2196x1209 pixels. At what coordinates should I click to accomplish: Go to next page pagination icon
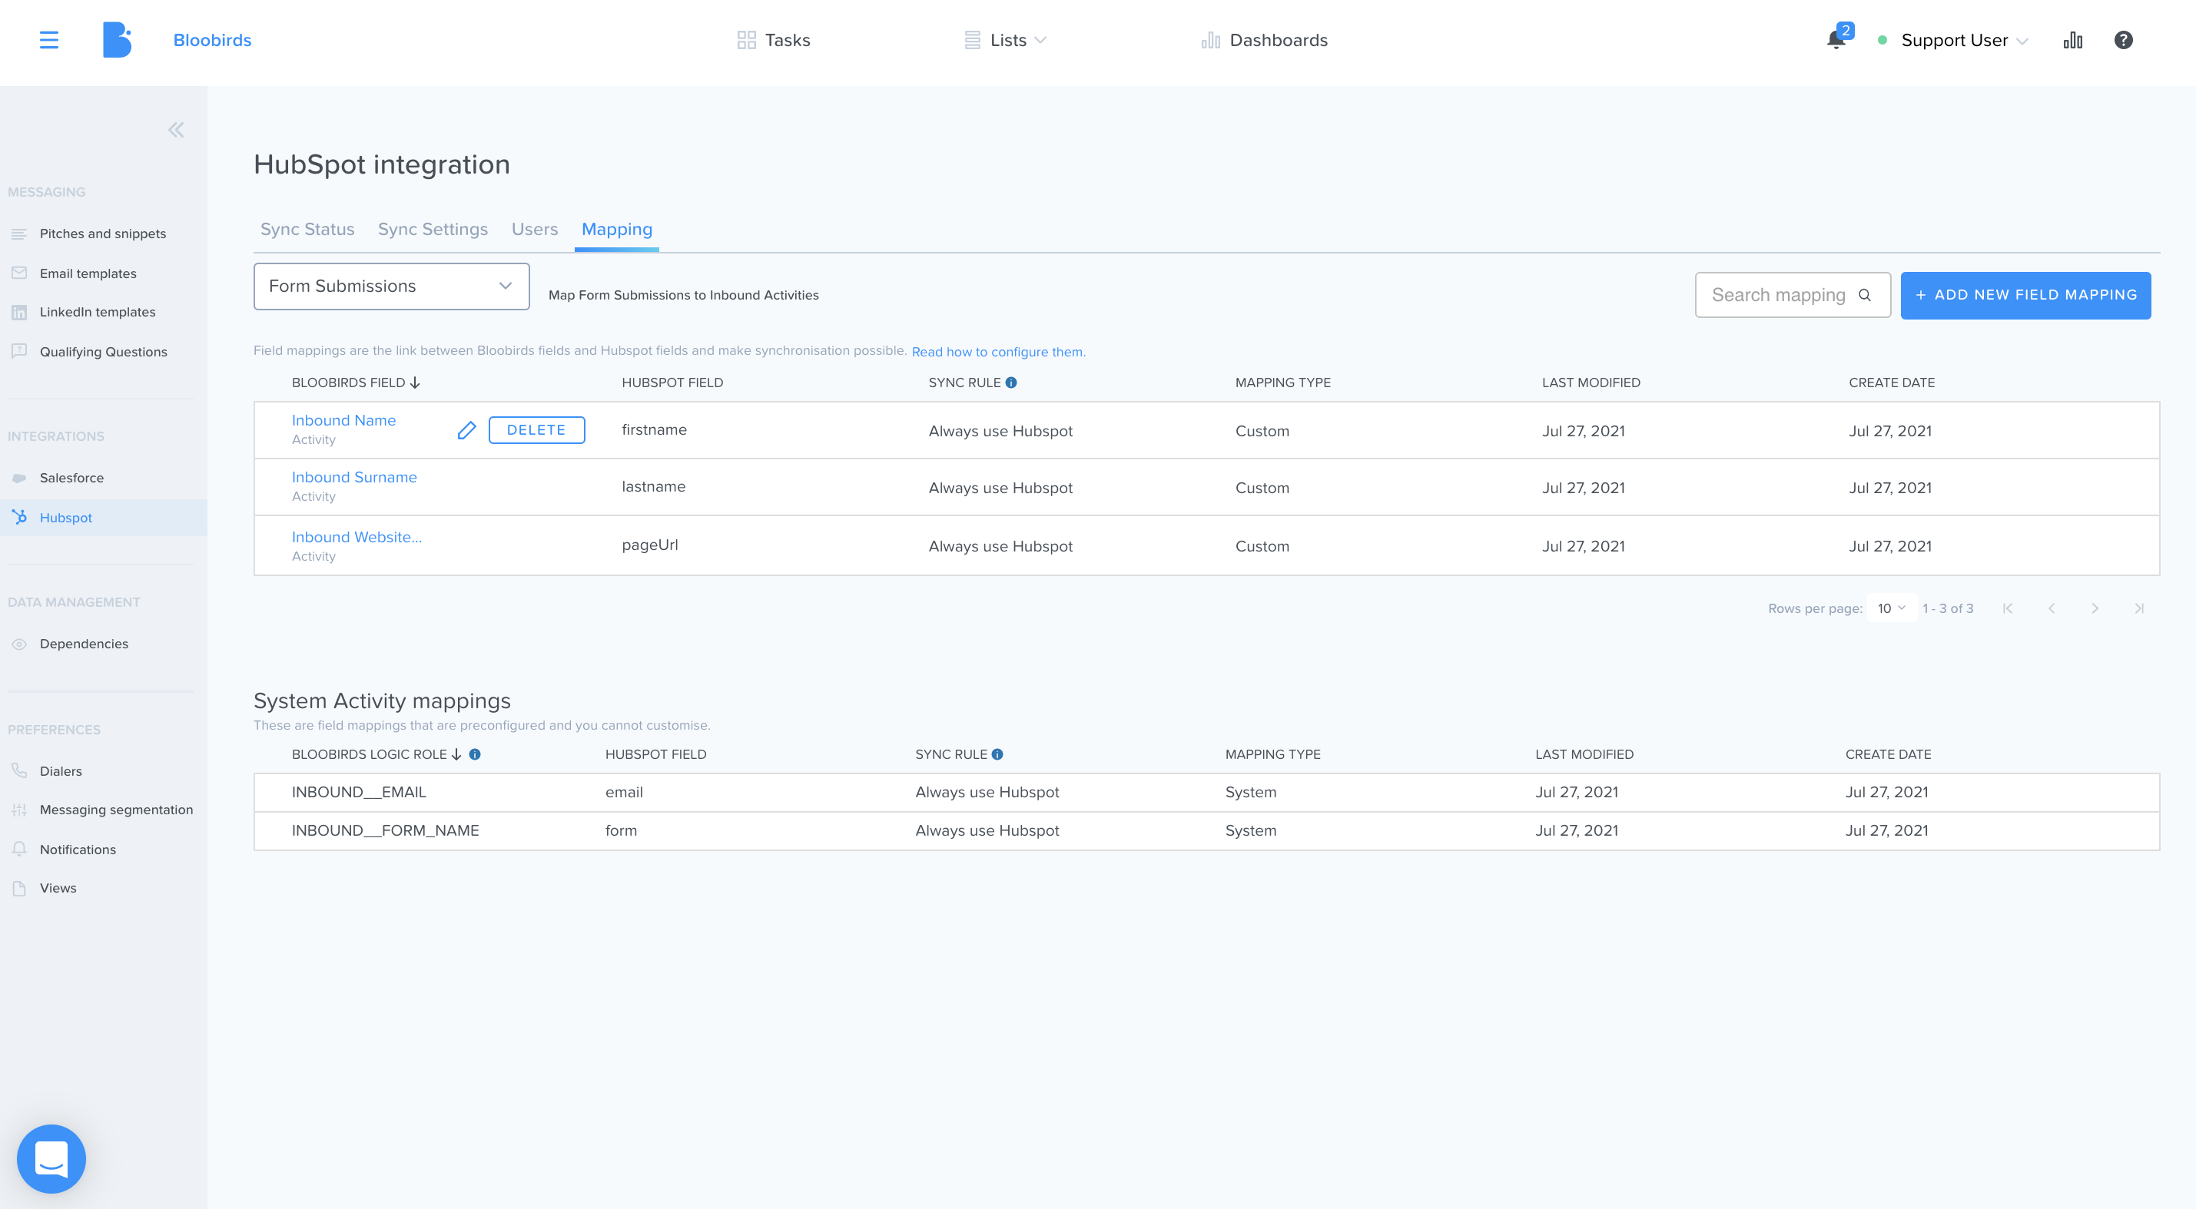tap(2095, 608)
